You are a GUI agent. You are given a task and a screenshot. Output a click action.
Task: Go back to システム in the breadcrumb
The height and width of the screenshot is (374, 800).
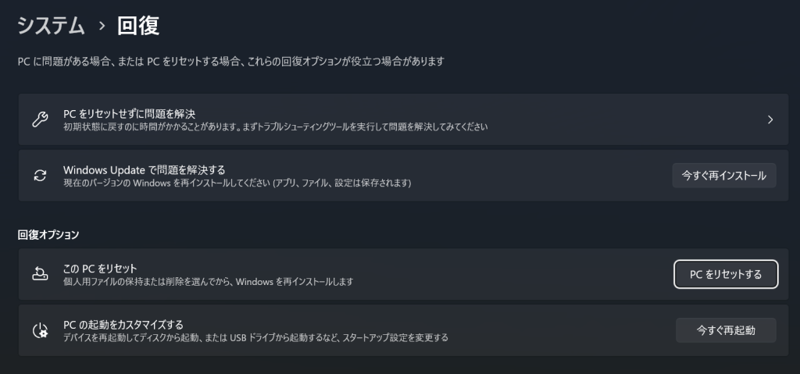pos(51,26)
